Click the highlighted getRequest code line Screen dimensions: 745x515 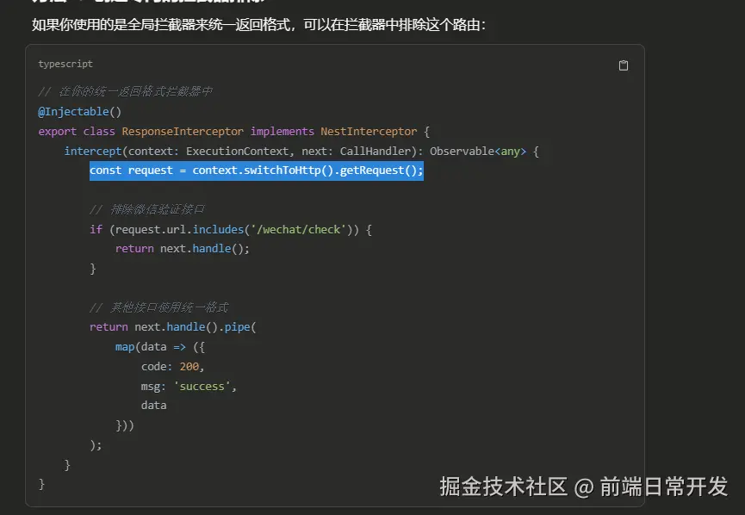pos(256,170)
